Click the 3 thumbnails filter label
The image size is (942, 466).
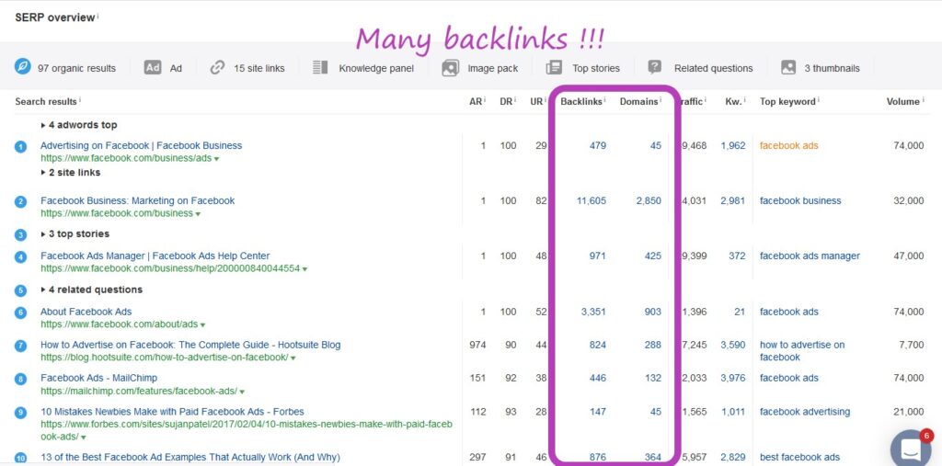832,68
